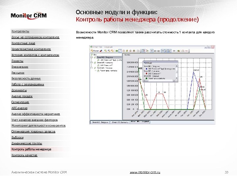This screenshot has height=178, width=237.
Task: Click the Расчет toolbar button
Action: point(94,51)
